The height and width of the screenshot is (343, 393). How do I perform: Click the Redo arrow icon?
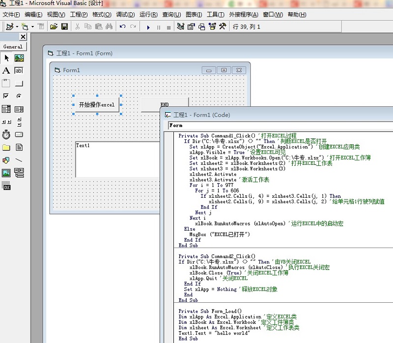[133, 26]
